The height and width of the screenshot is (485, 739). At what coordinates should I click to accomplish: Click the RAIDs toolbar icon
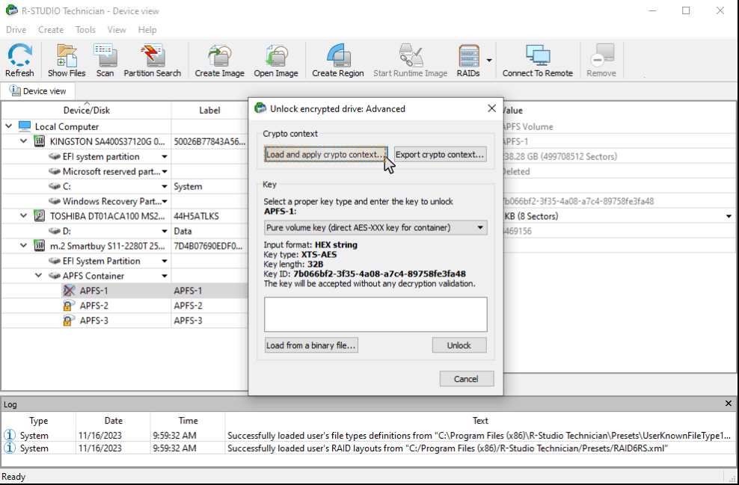click(468, 61)
